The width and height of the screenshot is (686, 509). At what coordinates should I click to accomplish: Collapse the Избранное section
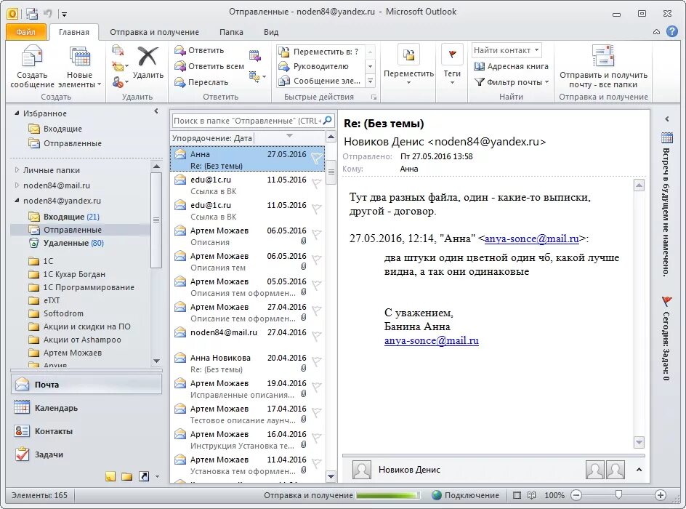(17, 113)
